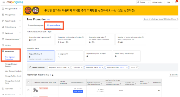The width and height of the screenshot is (180, 97).
Task: Open Free Exposure Promotion menu item
Action: coord(10,58)
